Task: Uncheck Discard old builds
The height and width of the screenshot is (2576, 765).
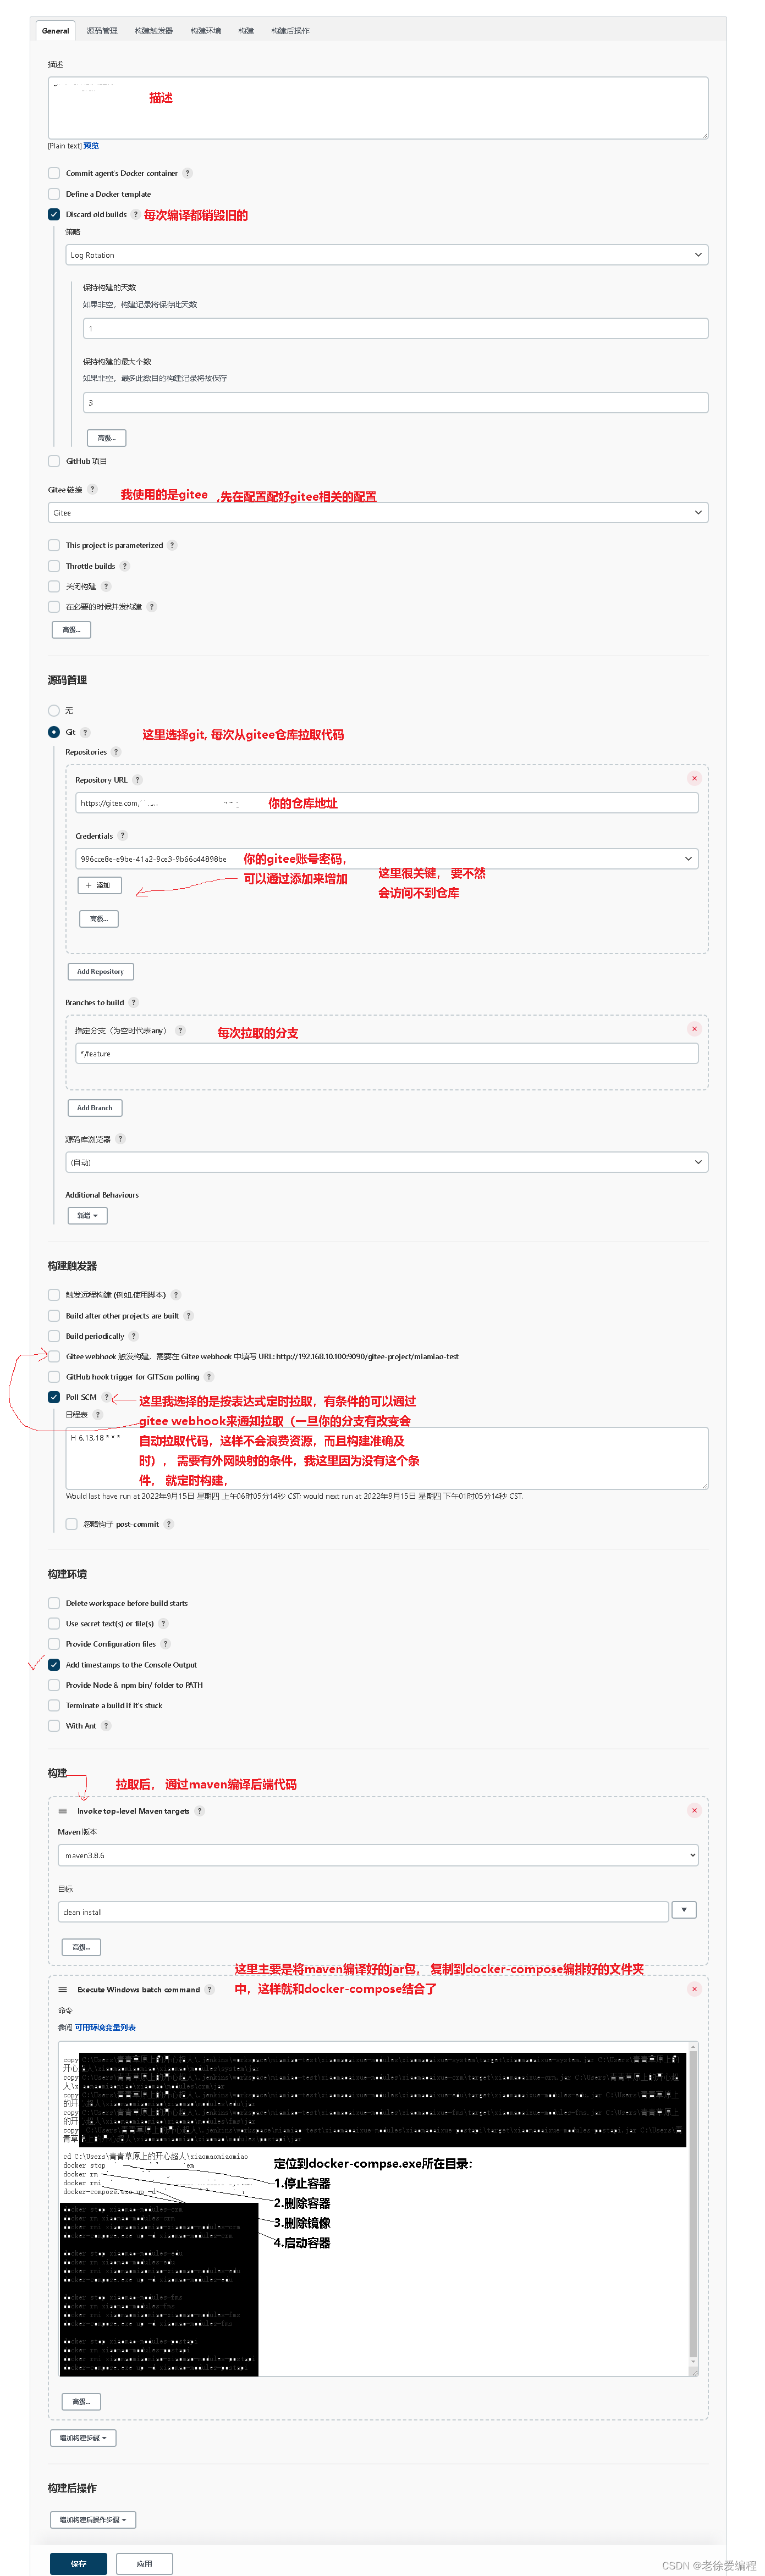Action: pyautogui.click(x=54, y=214)
